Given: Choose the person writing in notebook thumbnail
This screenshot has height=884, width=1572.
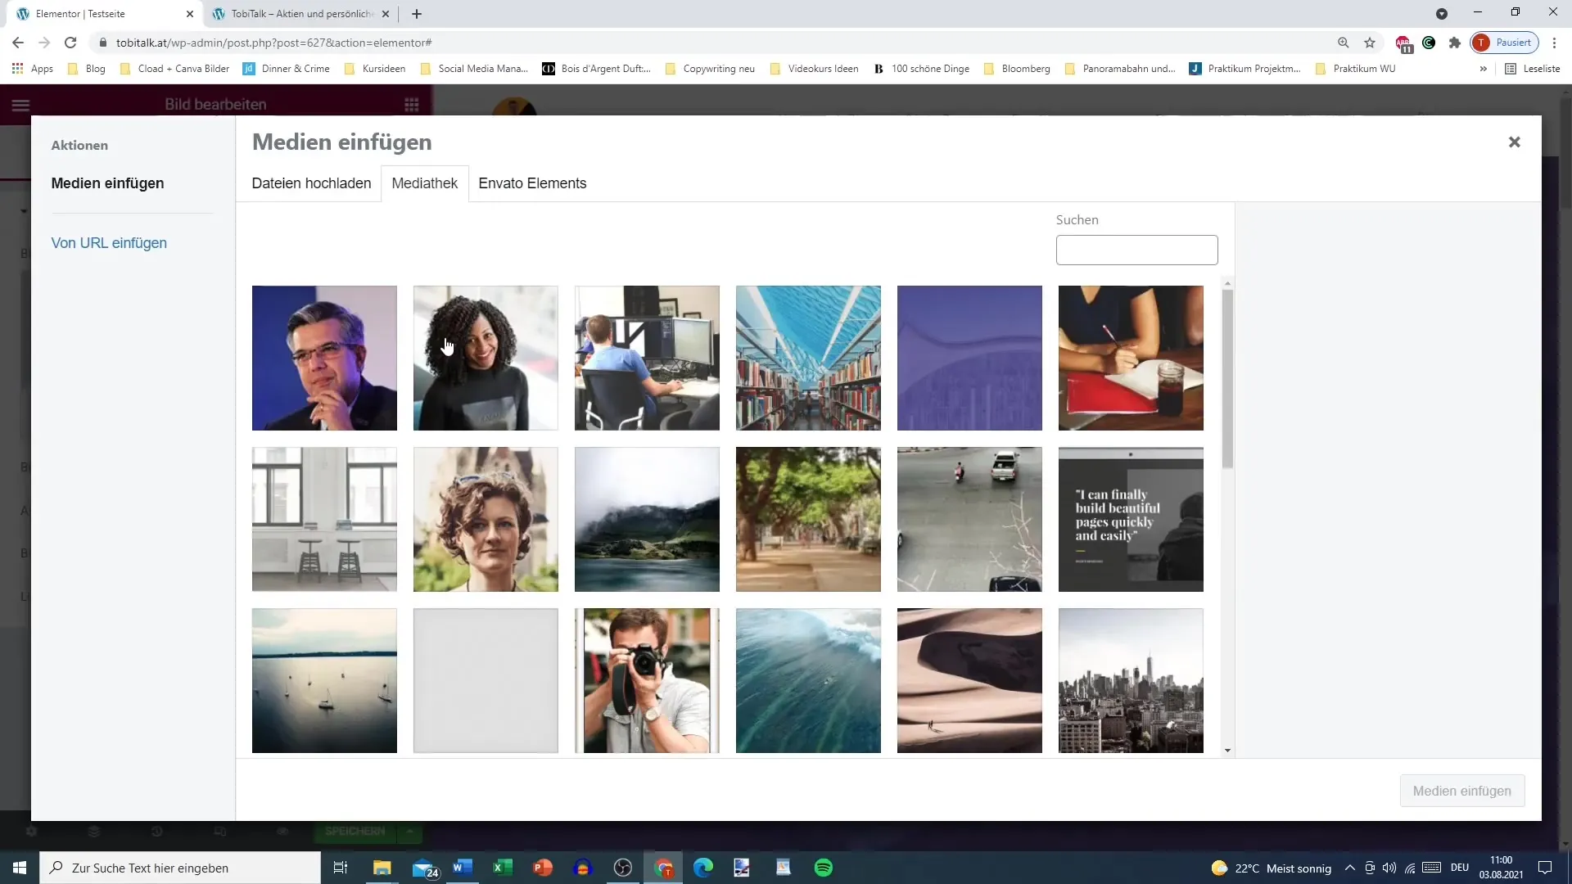Looking at the screenshot, I should [1131, 358].
